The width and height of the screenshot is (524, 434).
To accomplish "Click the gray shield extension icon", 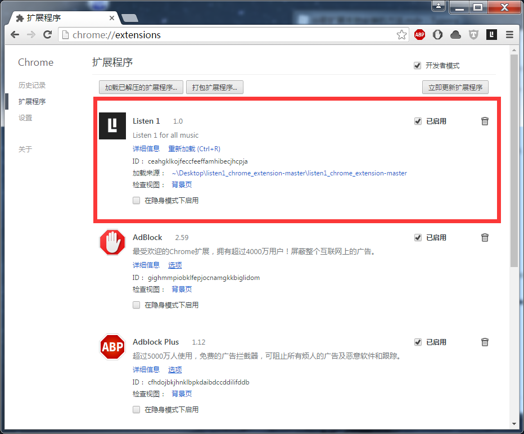I will [473, 35].
